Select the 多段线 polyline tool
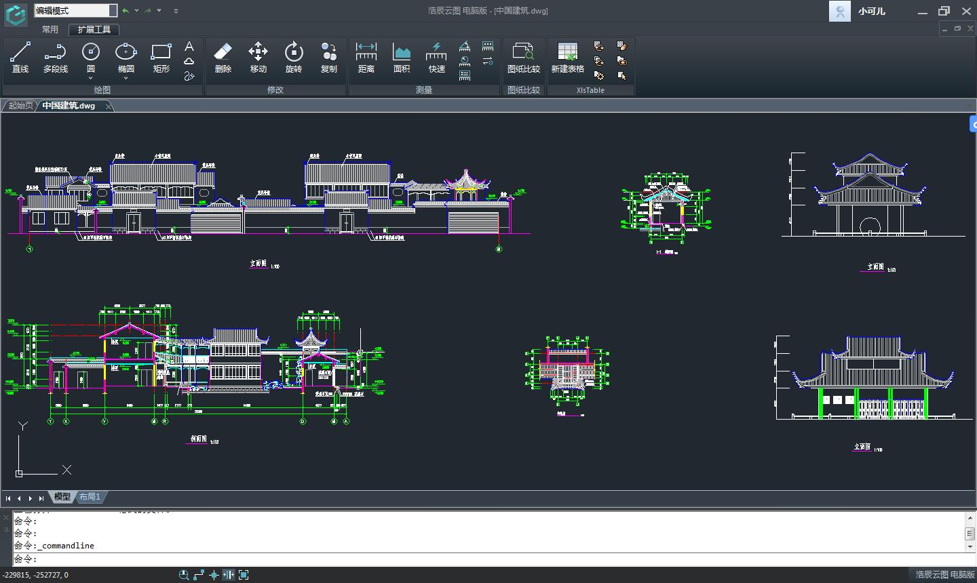The image size is (977, 583). [x=55, y=58]
